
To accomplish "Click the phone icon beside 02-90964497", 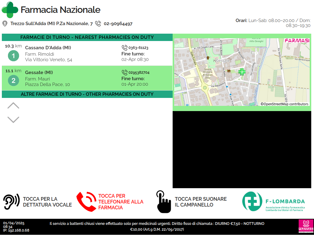I will [98, 24].
